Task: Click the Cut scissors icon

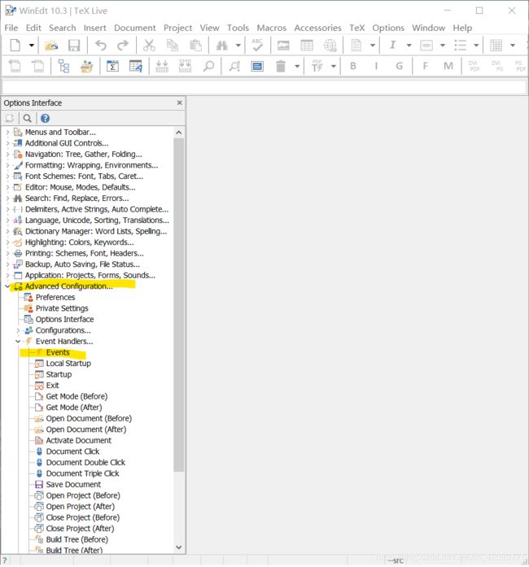Action: [x=149, y=46]
